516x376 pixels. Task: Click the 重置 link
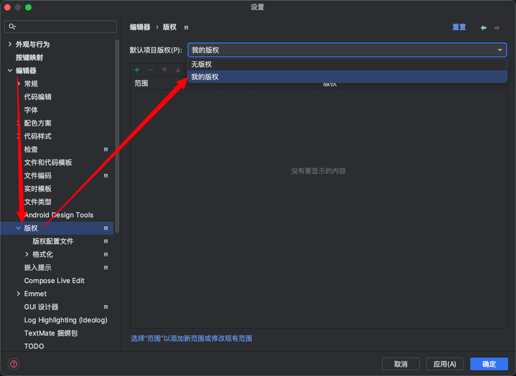[459, 27]
